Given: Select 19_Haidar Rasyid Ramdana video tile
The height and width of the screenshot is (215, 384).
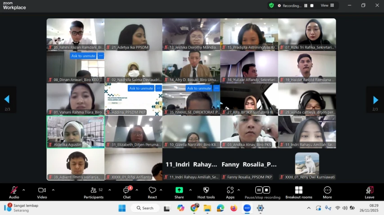Looking at the screenshot, I should pos(307,67).
